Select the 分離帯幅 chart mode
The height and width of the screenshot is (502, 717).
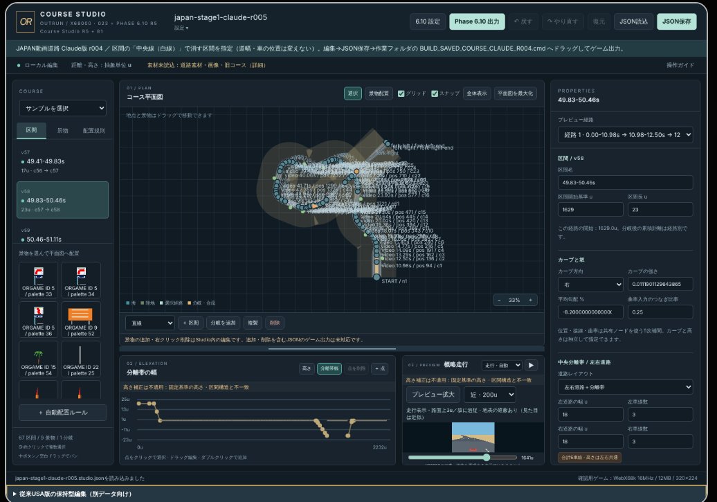(329, 368)
